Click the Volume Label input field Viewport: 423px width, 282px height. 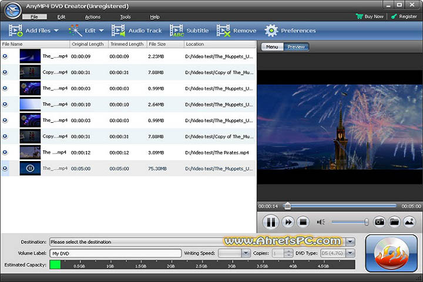click(116, 253)
